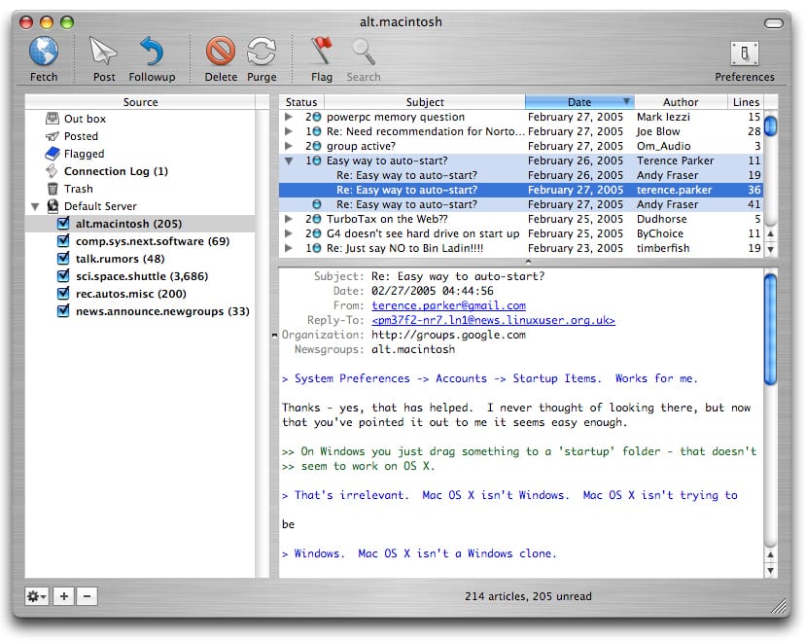
Task: Toggle talk.rumors checkbox
Action: 63,259
